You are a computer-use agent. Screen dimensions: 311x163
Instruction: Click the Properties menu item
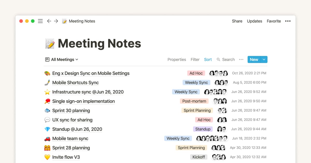coord(176,60)
